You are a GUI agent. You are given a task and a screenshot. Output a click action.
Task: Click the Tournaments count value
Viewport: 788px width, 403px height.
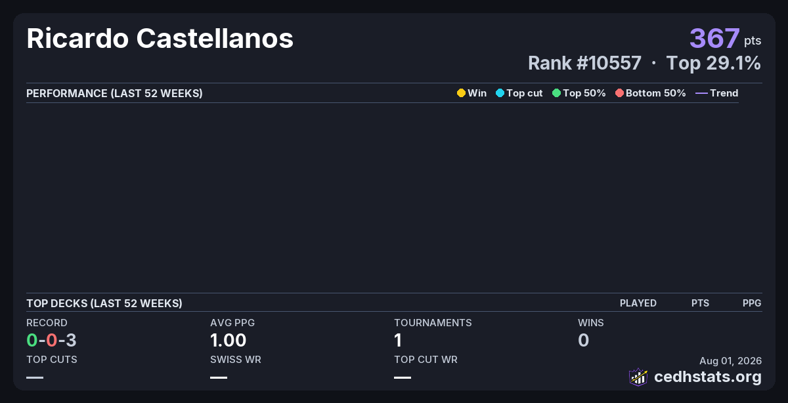(398, 340)
